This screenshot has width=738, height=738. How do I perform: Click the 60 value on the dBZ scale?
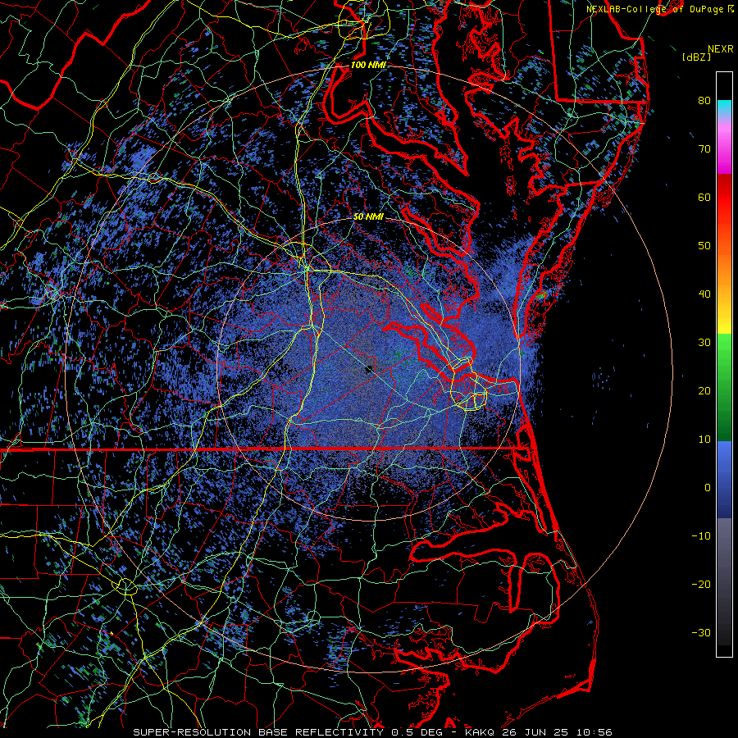704,197
